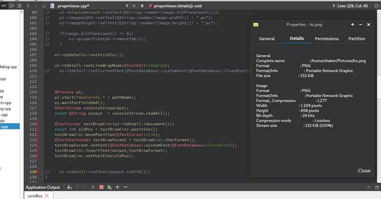Split the sidebar with split icon

click(x=12, y=6)
